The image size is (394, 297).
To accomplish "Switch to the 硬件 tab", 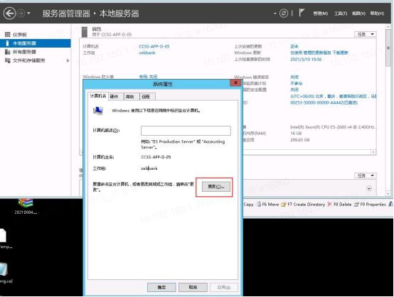I will [116, 97].
